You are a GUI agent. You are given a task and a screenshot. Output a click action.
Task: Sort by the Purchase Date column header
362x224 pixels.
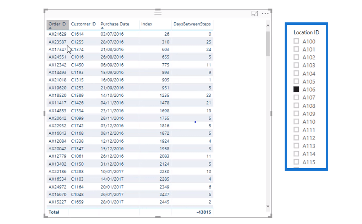115,24
